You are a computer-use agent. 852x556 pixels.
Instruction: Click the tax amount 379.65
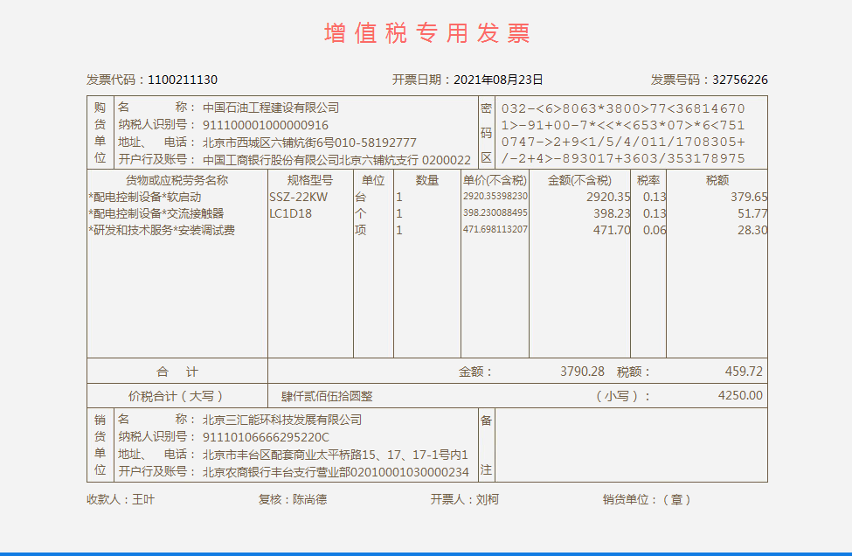tap(749, 197)
